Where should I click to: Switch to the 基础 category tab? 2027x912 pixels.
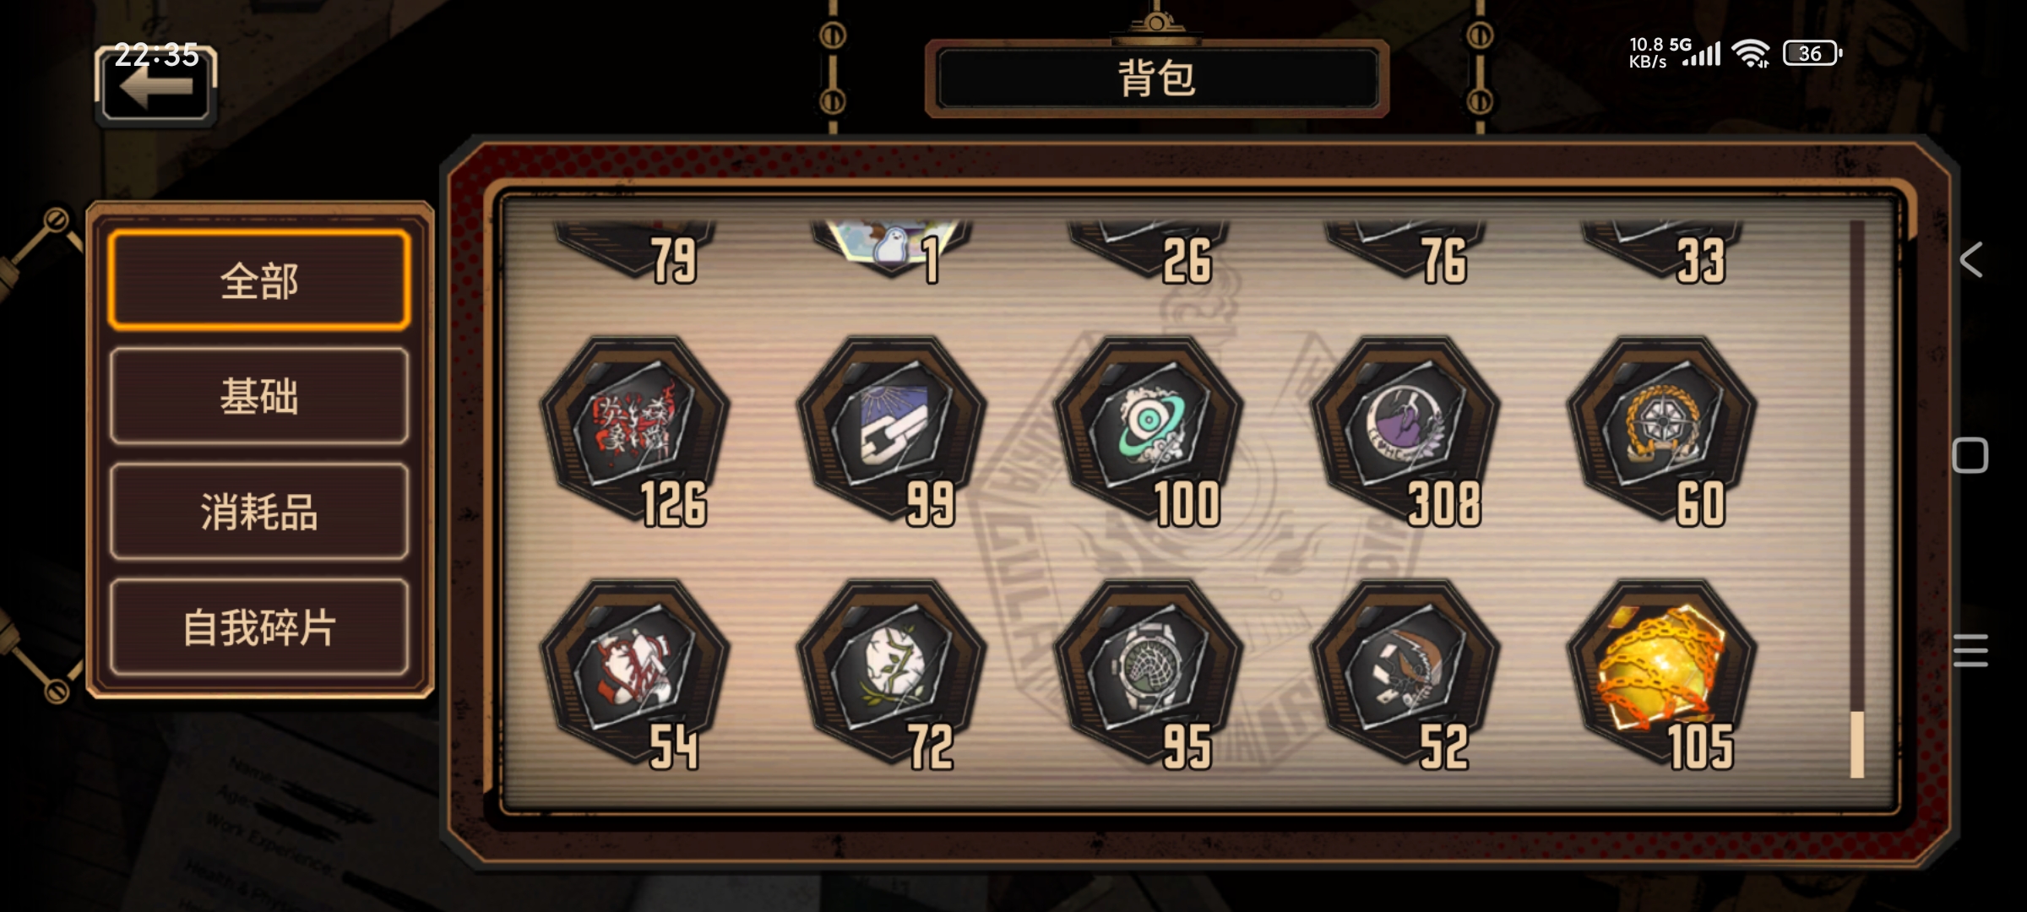coord(259,396)
